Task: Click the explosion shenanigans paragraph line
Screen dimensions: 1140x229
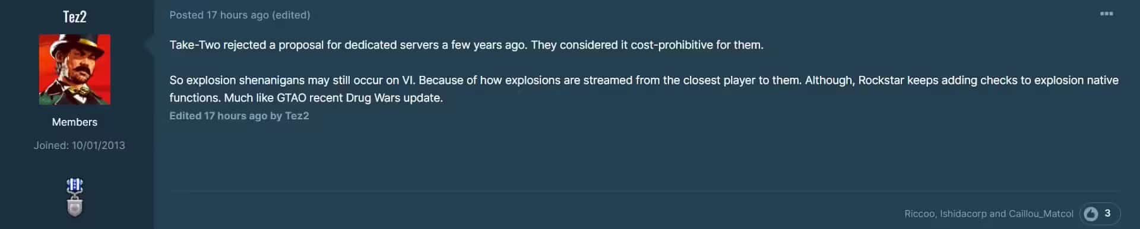Action: point(644,80)
